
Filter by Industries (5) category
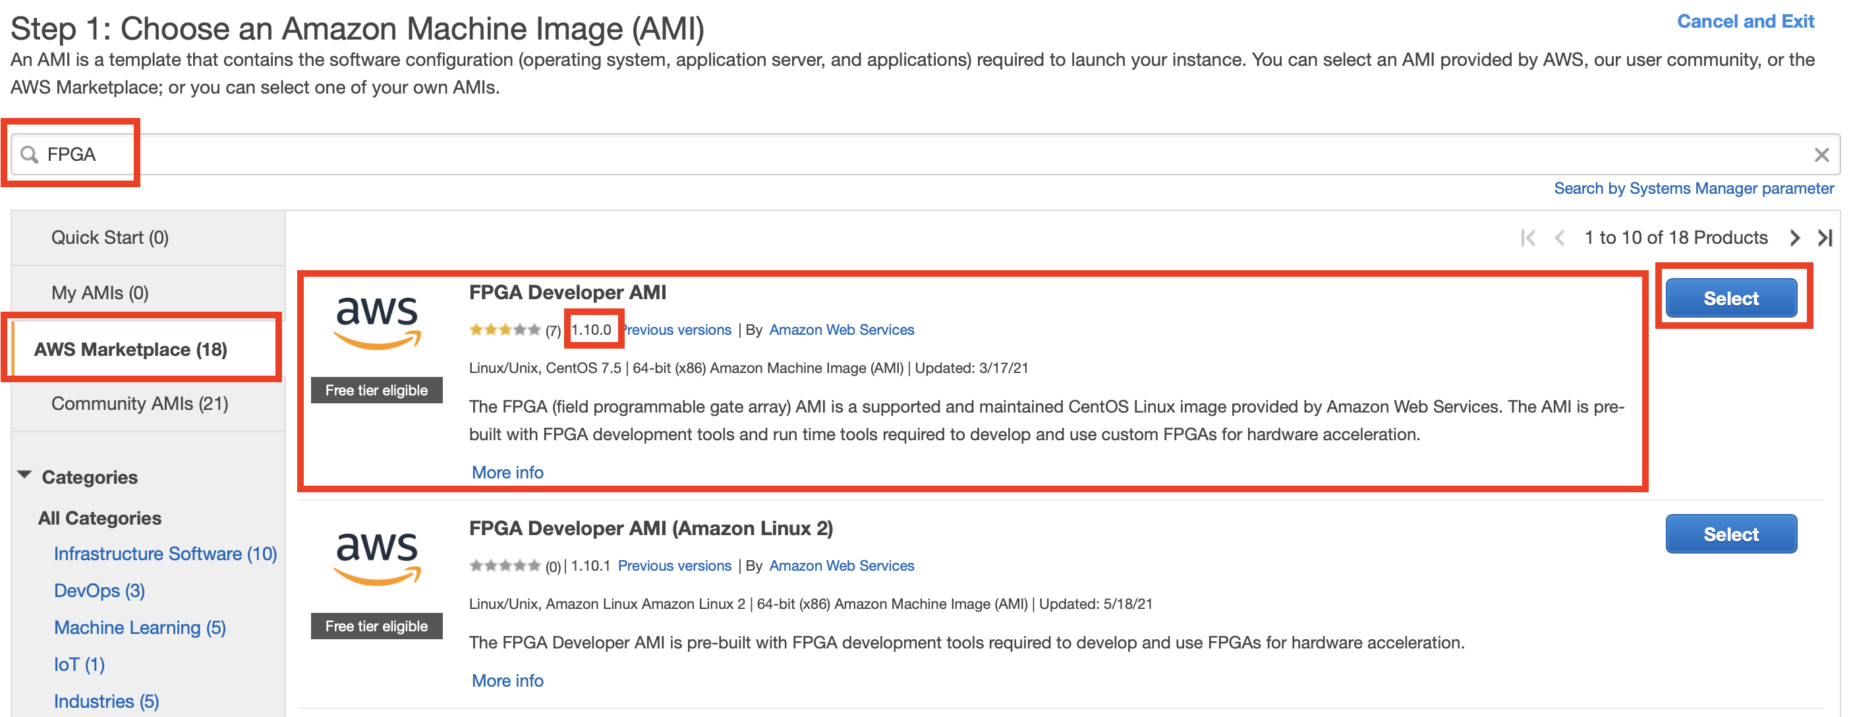(x=107, y=701)
